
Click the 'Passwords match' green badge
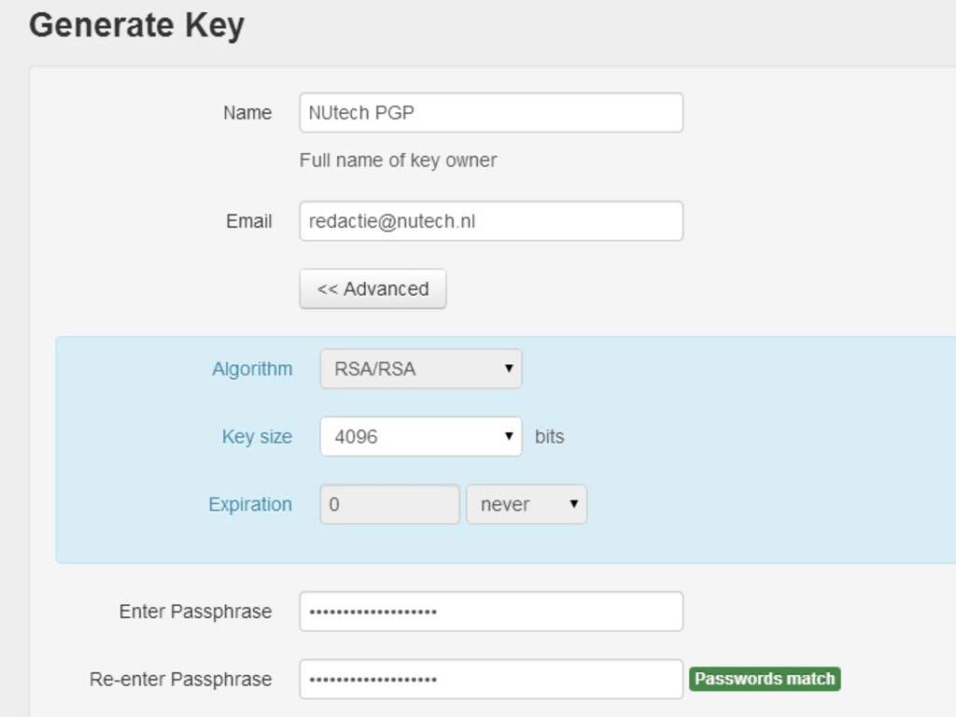[765, 679]
